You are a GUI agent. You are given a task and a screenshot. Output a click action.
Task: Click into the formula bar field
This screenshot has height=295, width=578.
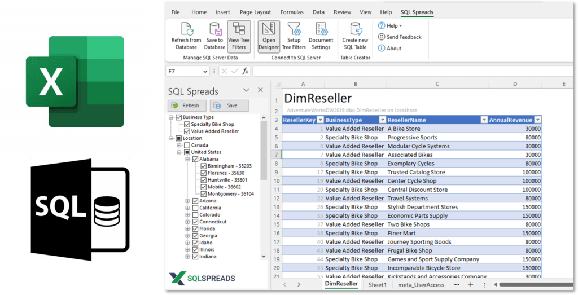point(413,71)
